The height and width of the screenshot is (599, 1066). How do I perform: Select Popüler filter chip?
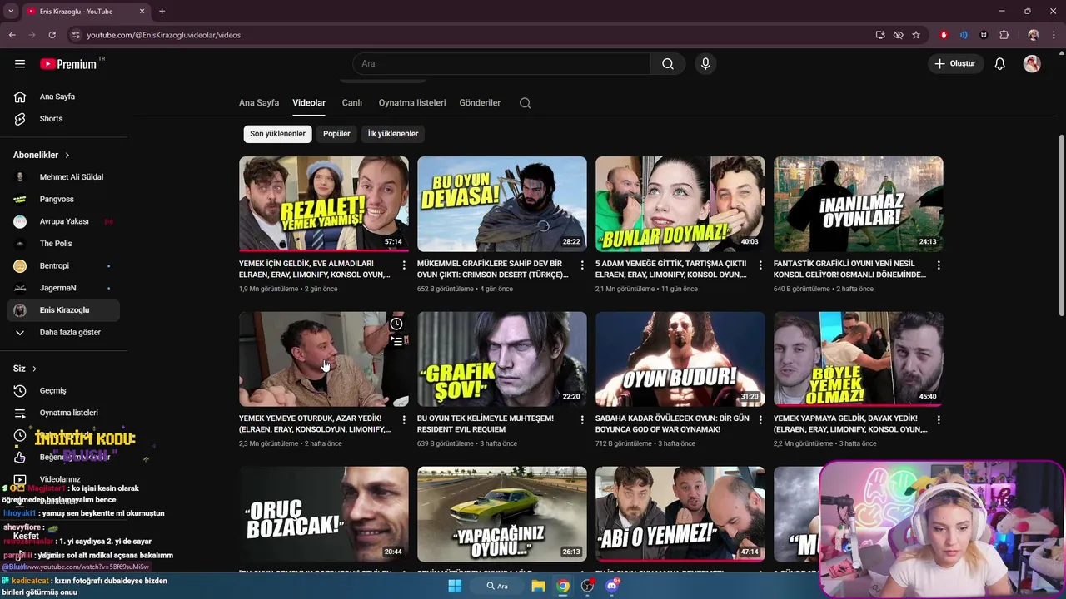pos(336,134)
